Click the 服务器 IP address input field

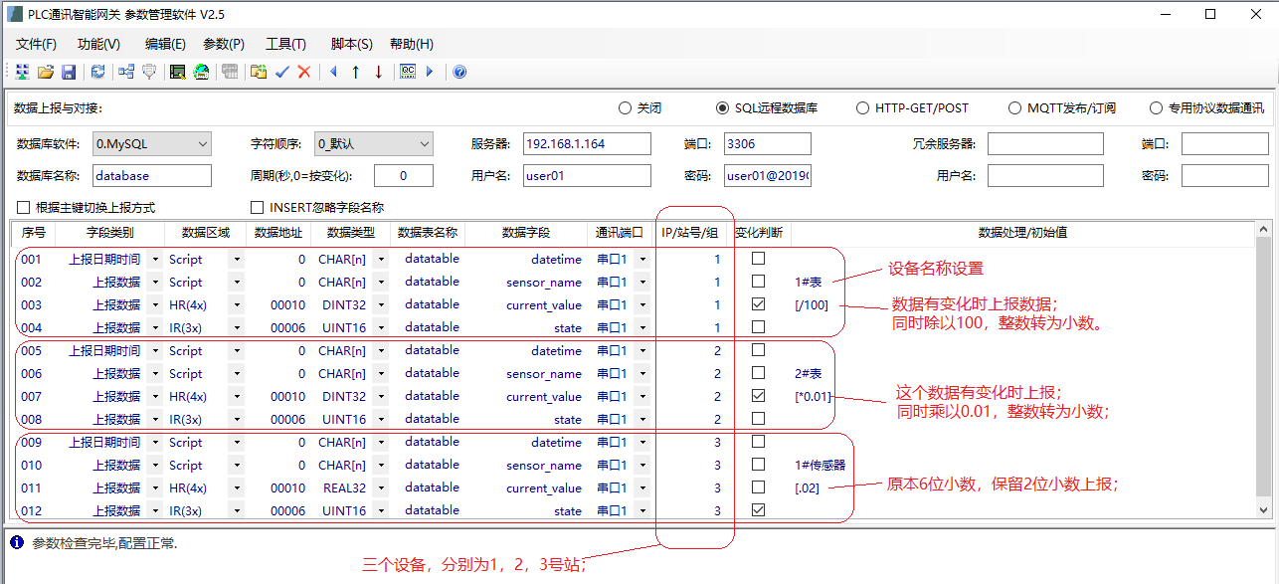tap(587, 144)
